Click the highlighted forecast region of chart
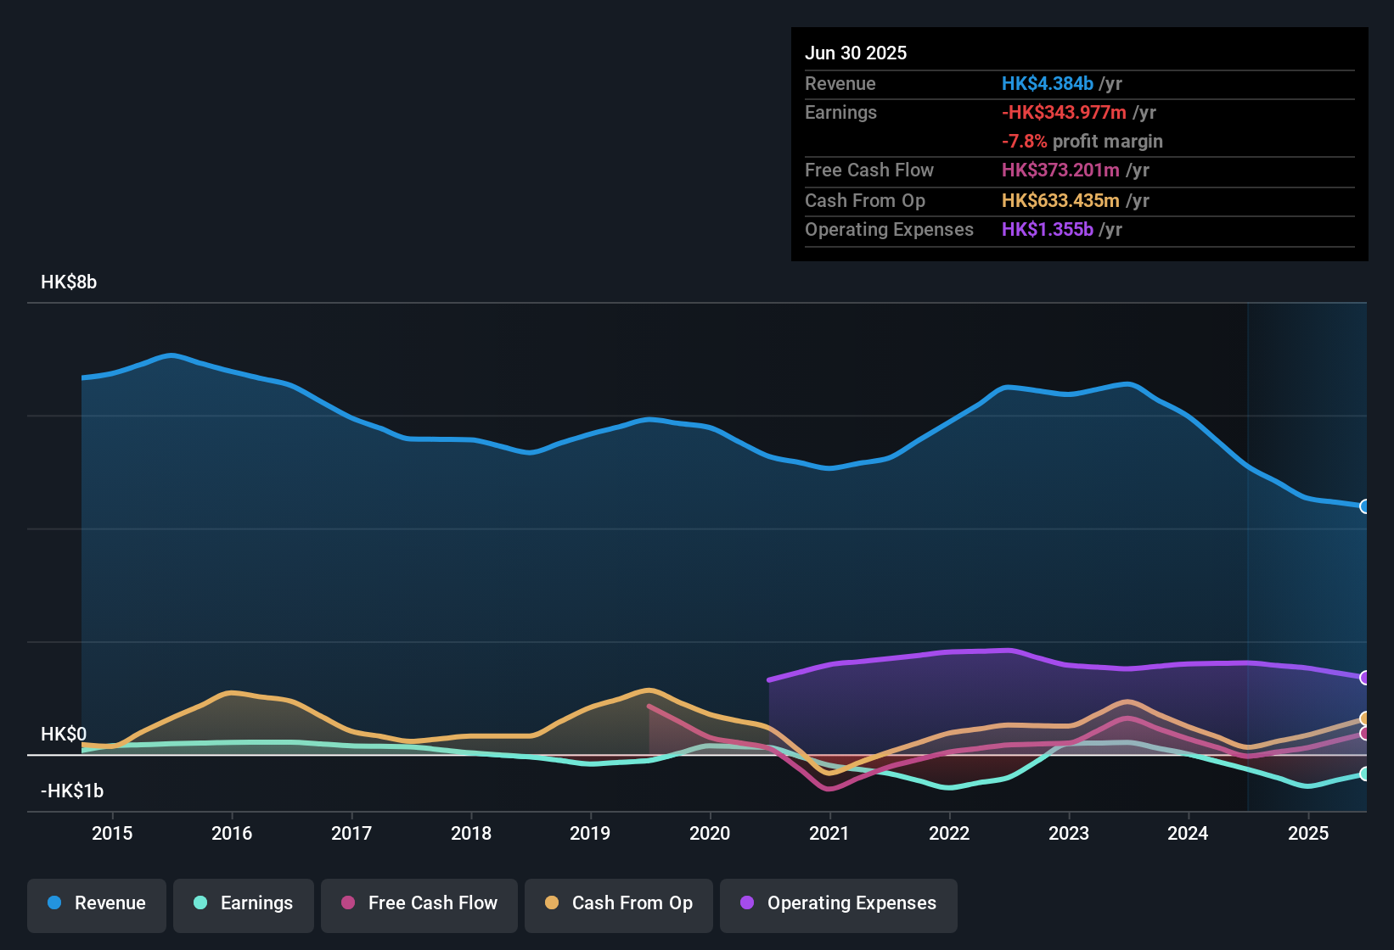 click(1307, 551)
